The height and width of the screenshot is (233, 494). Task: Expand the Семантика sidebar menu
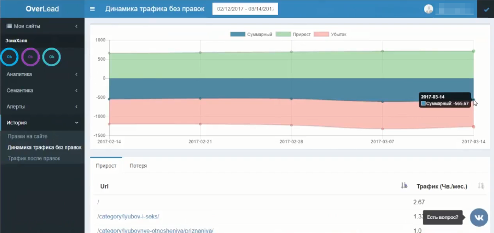(42, 90)
